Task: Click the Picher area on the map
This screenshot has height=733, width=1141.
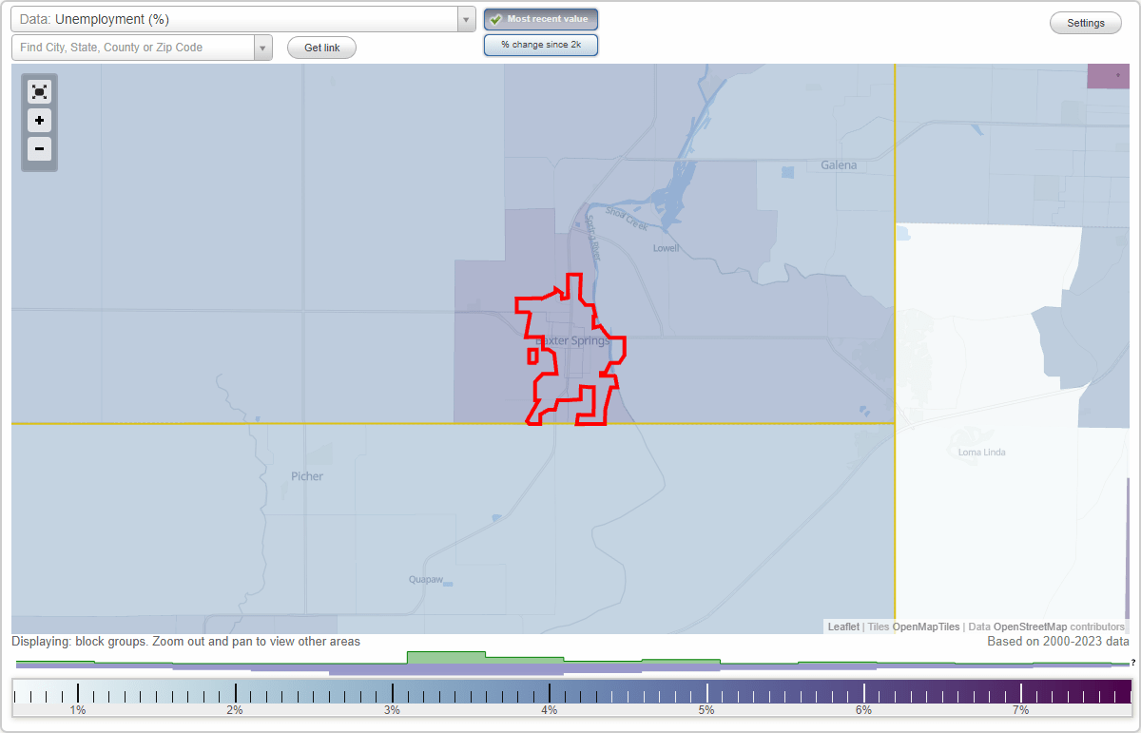Action: click(306, 475)
